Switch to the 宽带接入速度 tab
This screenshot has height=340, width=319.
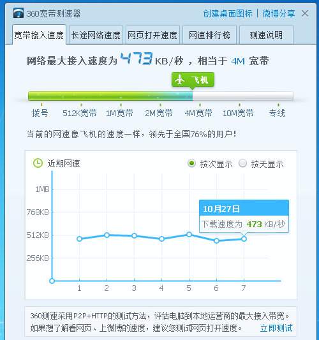coord(39,35)
